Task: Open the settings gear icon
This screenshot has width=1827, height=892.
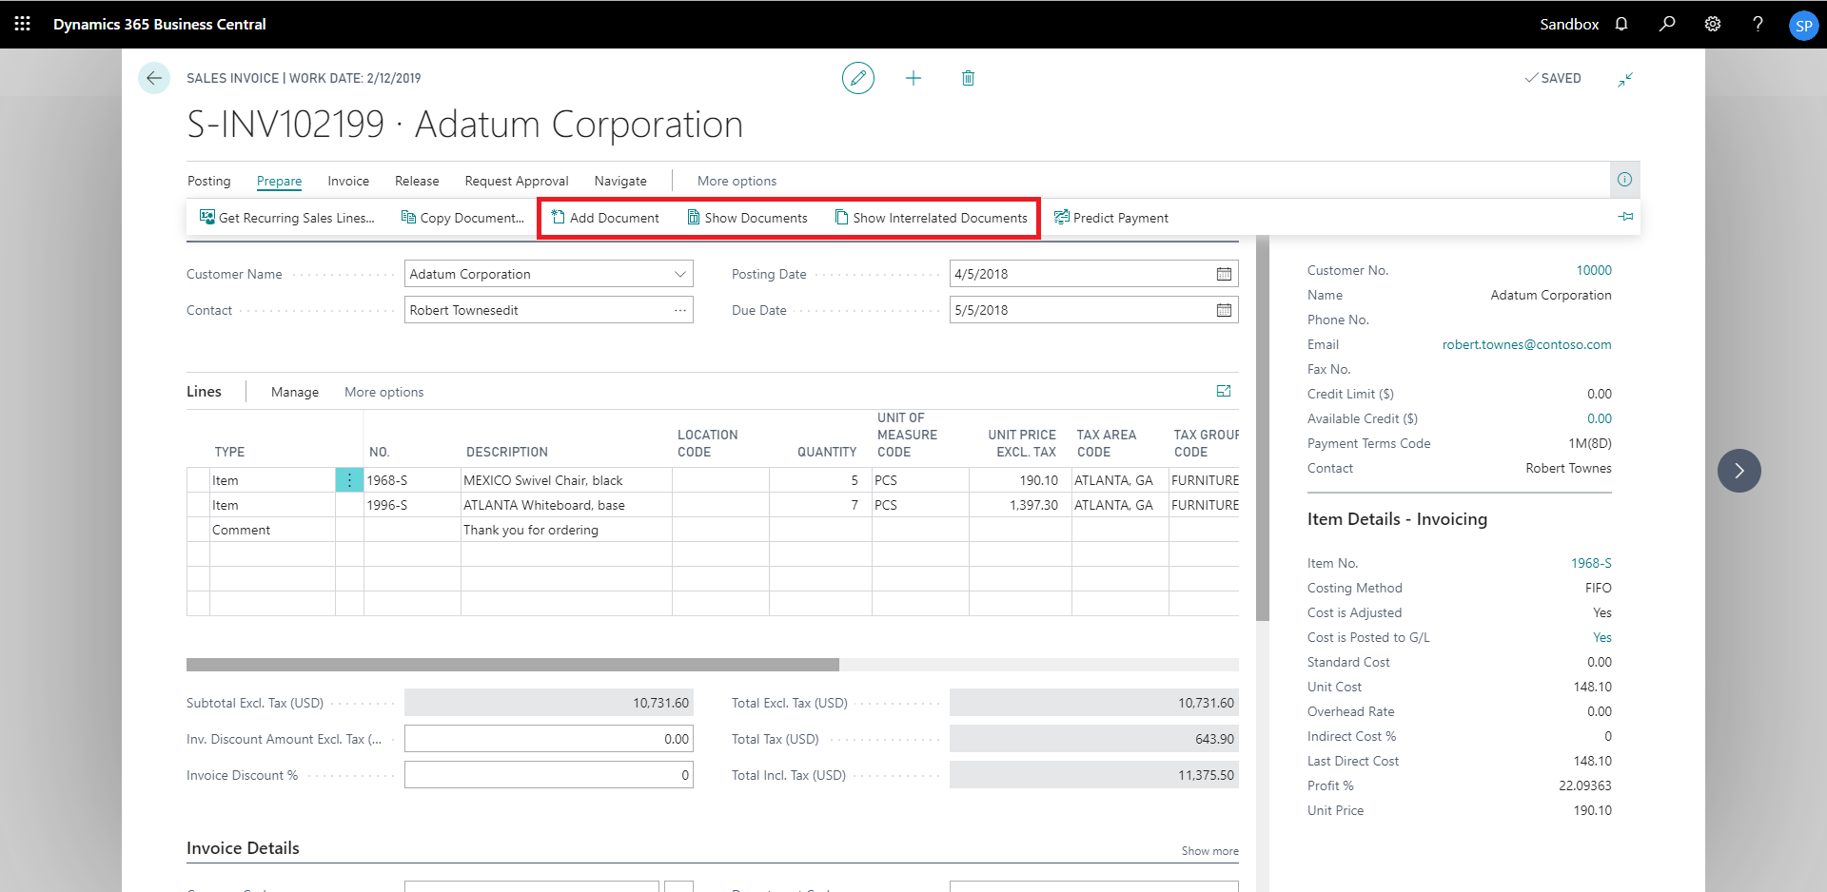Action: click(1713, 24)
